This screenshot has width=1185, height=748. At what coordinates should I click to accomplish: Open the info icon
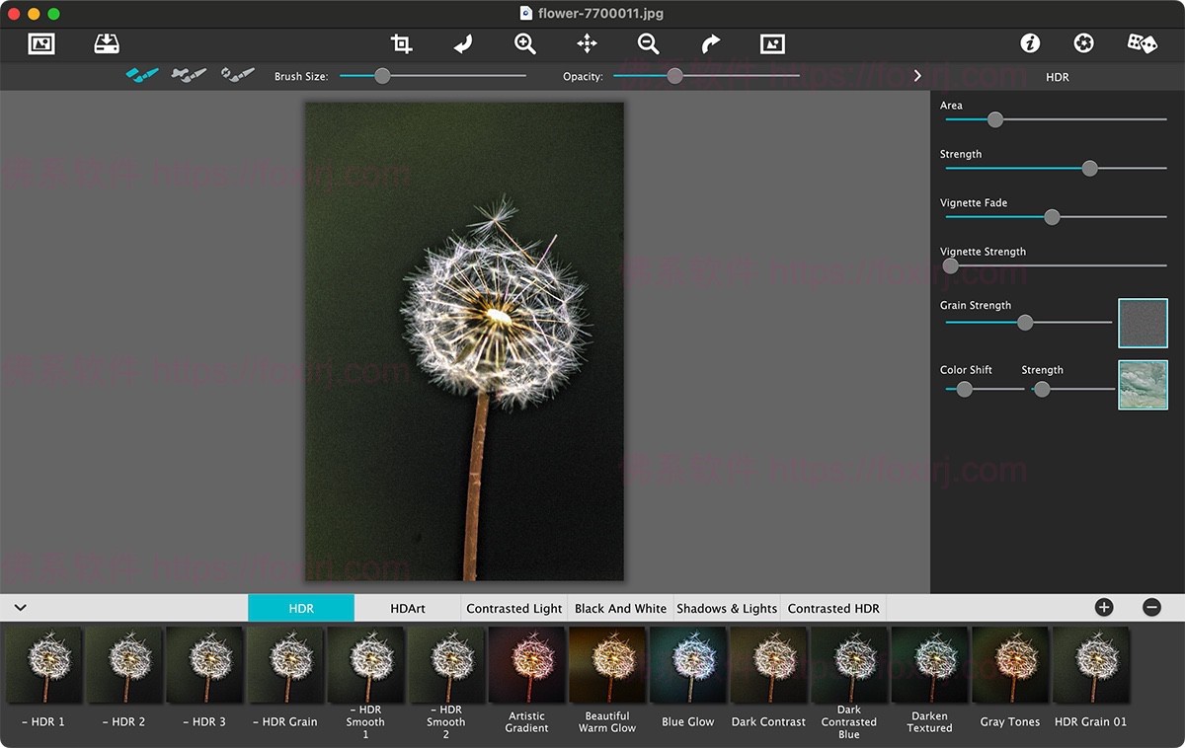[x=1030, y=43]
